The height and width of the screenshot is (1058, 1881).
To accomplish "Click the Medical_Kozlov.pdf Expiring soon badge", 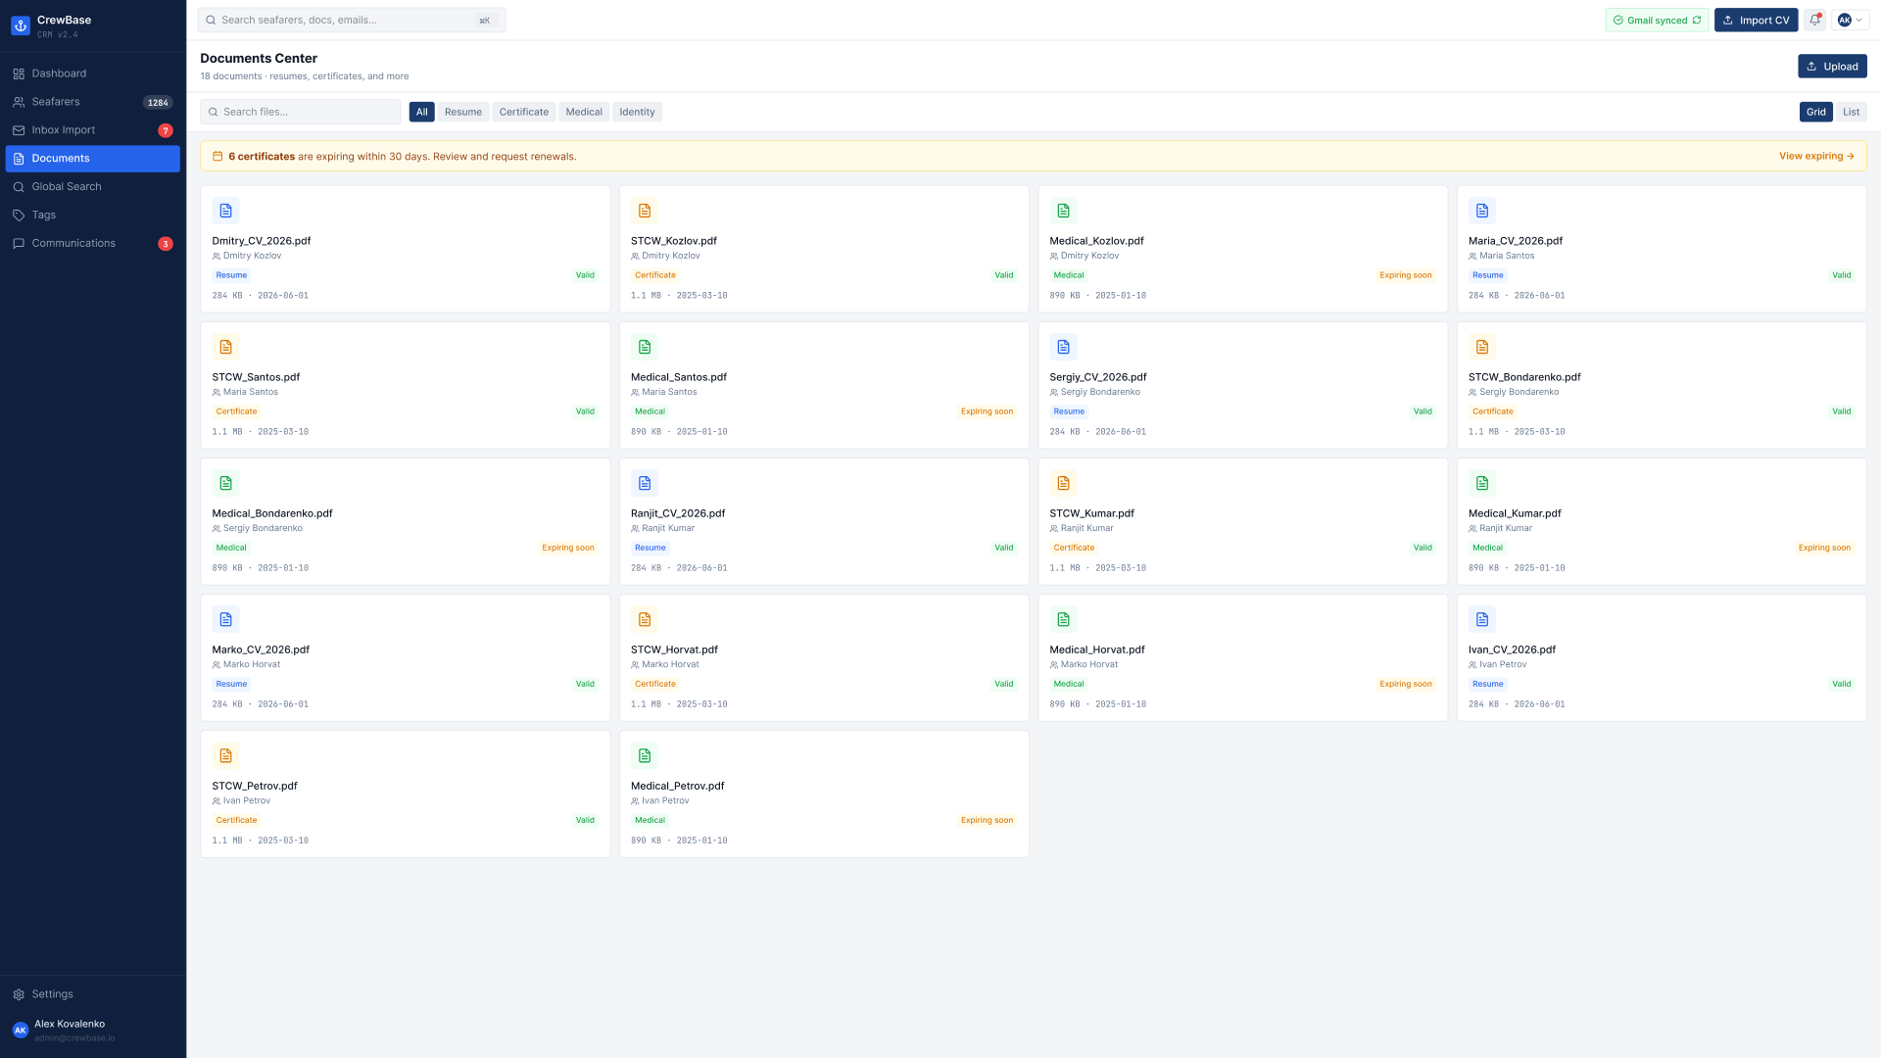I will point(1405,275).
